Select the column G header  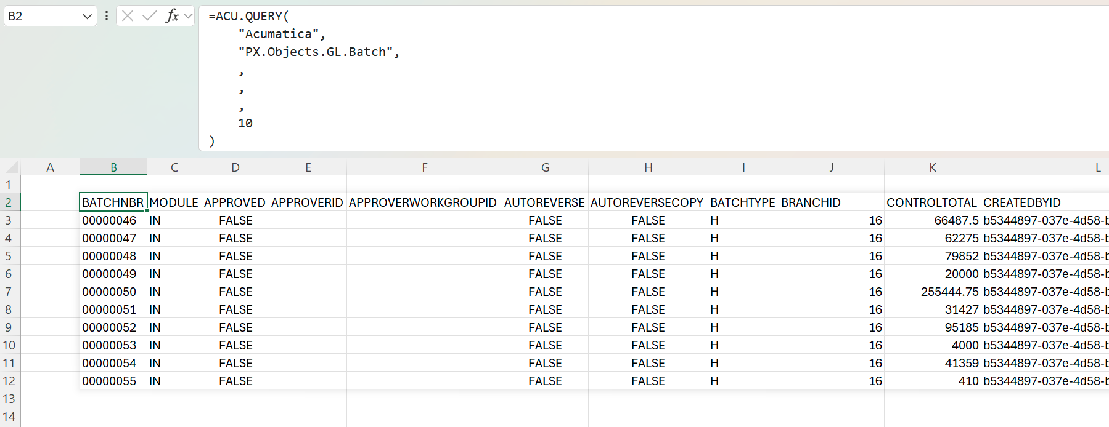tap(546, 167)
